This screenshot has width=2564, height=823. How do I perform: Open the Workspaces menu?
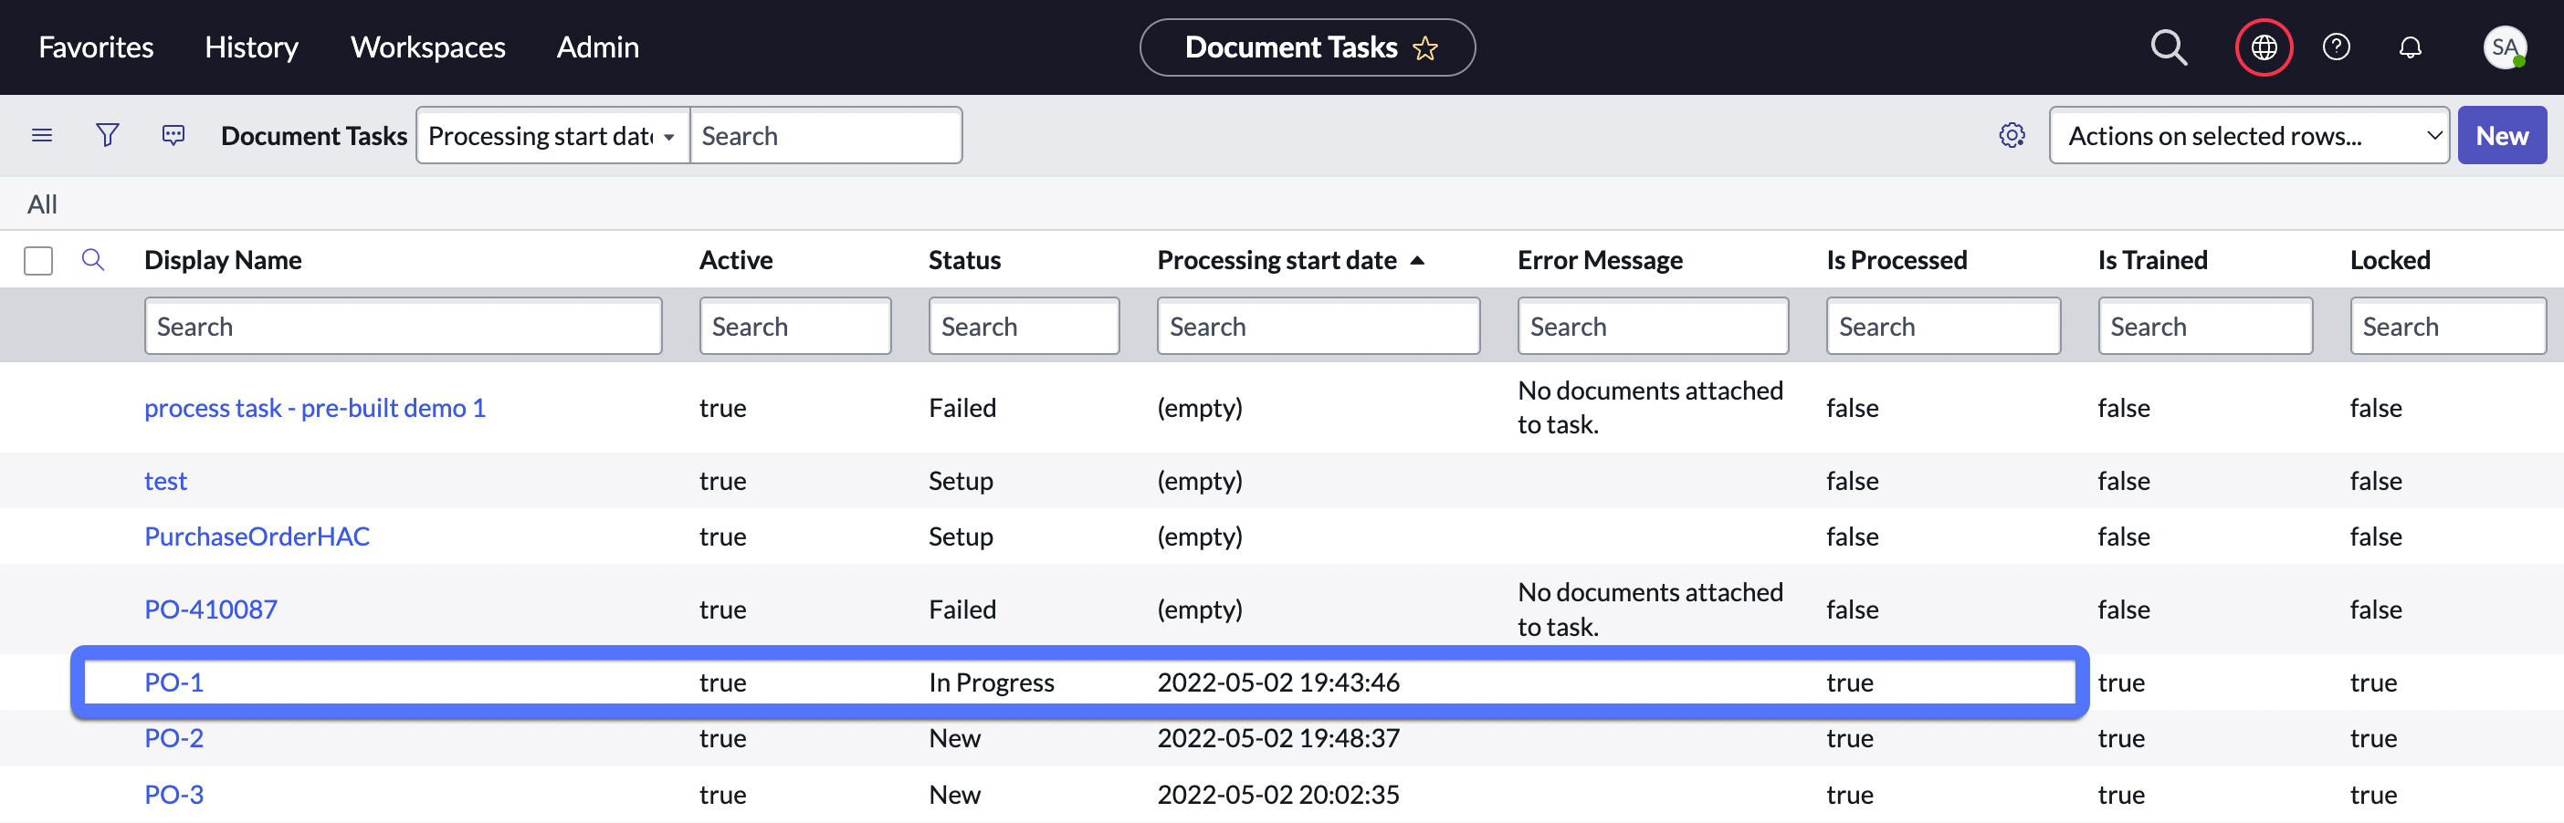pyautogui.click(x=427, y=47)
